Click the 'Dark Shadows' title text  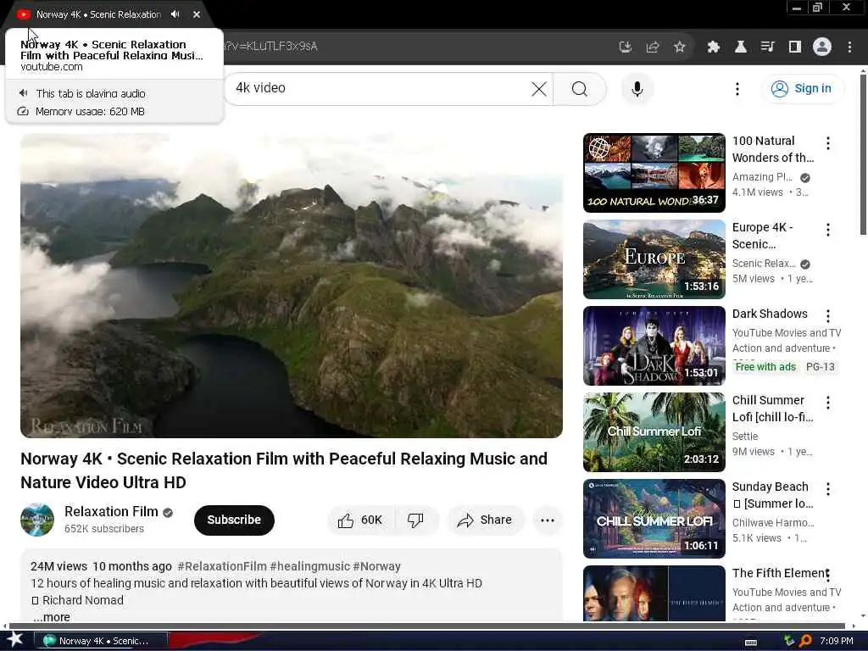coord(770,314)
